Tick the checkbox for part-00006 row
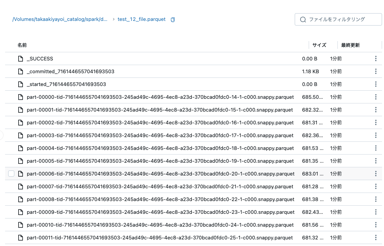Viewport: 384px width, 246px height. pos(11,174)
